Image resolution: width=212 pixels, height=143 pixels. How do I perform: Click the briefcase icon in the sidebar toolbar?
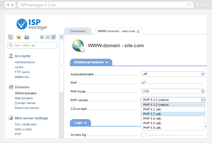27,37
